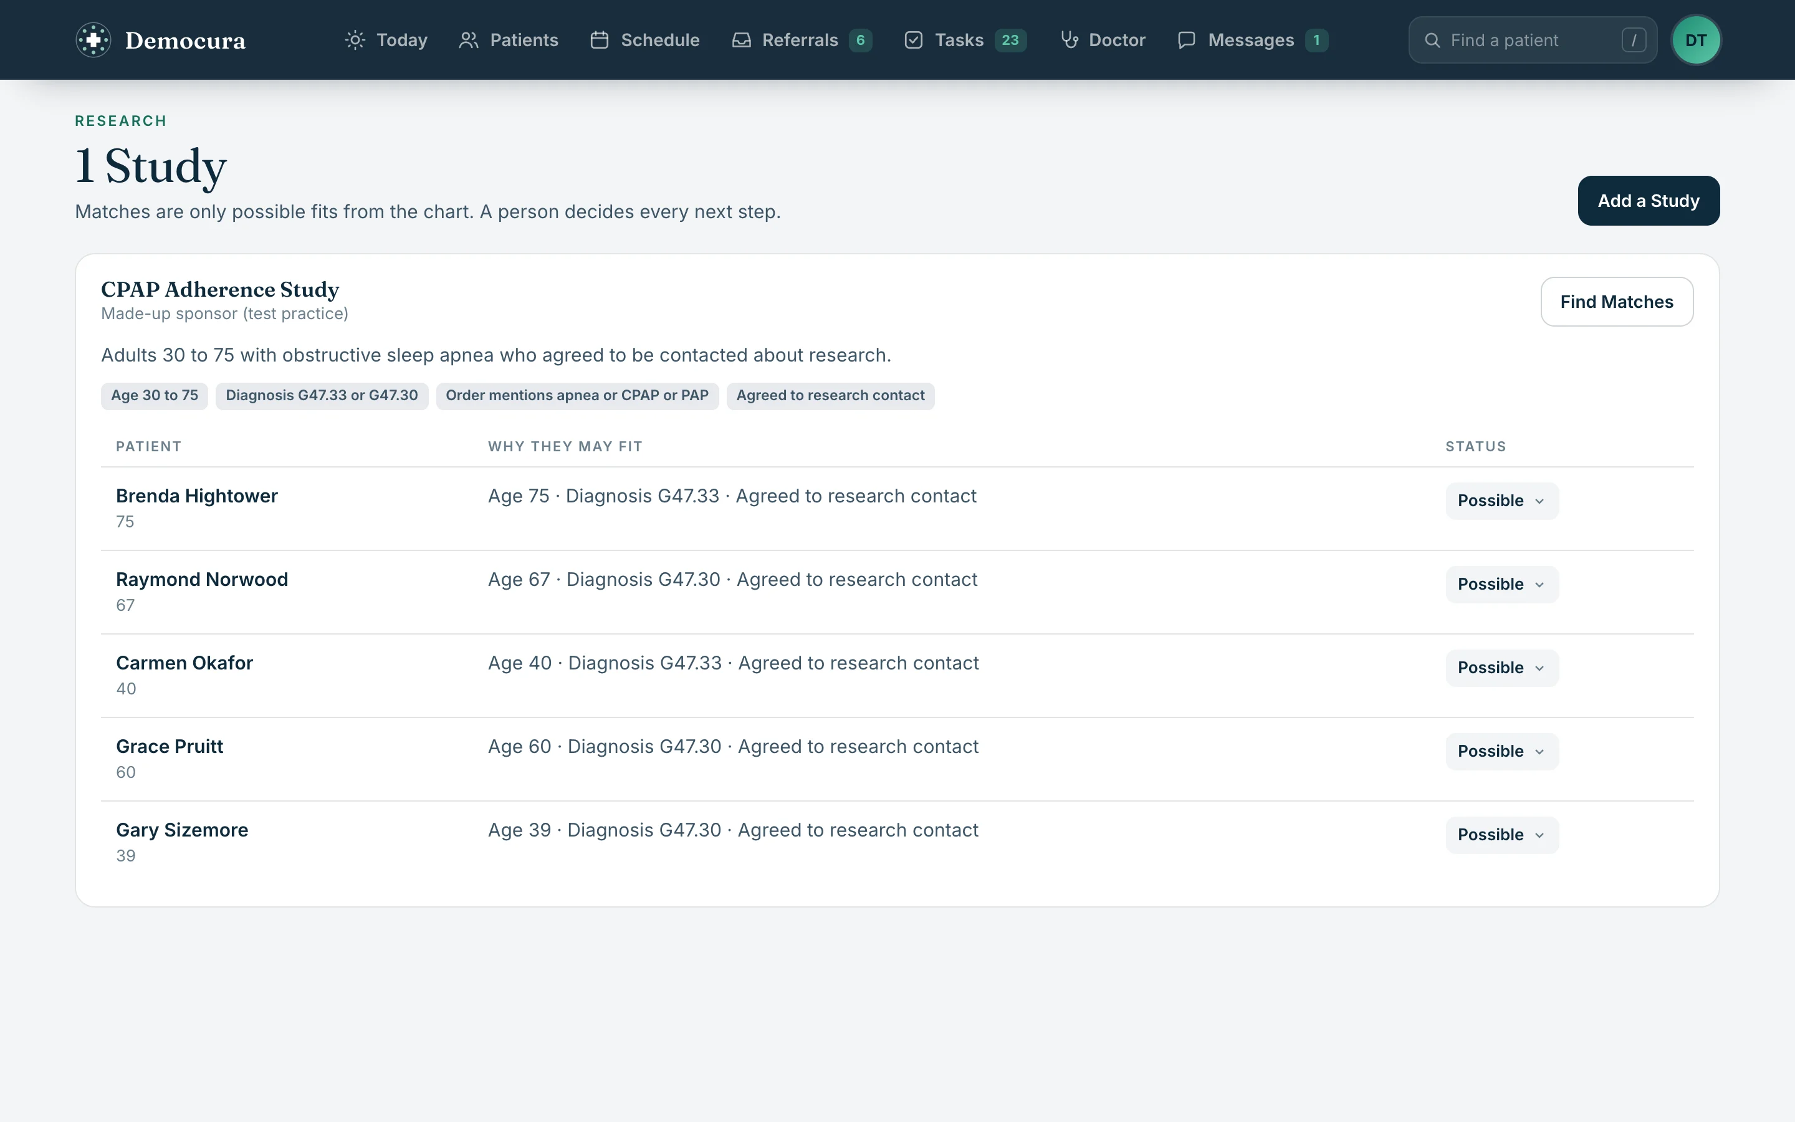Click the Find Matches button
Screen dimensions: 1795x1122
point(1616,302)
